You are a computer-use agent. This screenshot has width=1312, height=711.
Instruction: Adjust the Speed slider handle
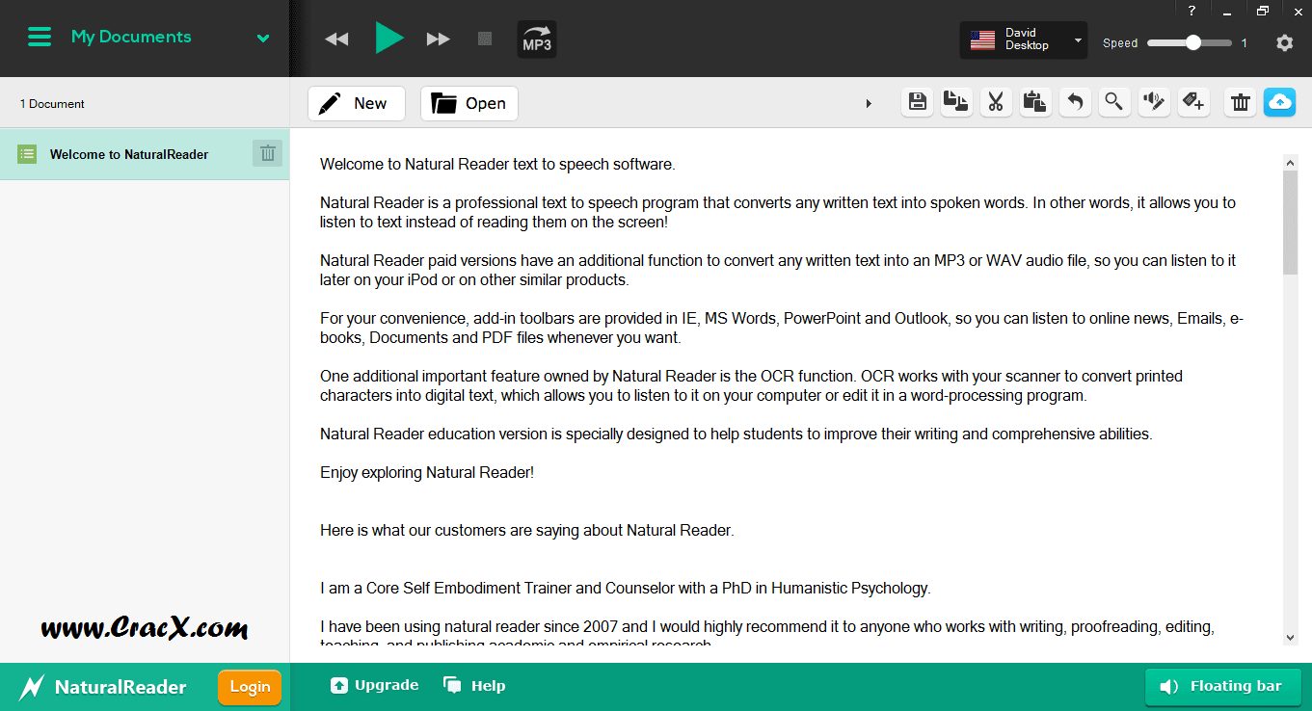coord(1193,42)
